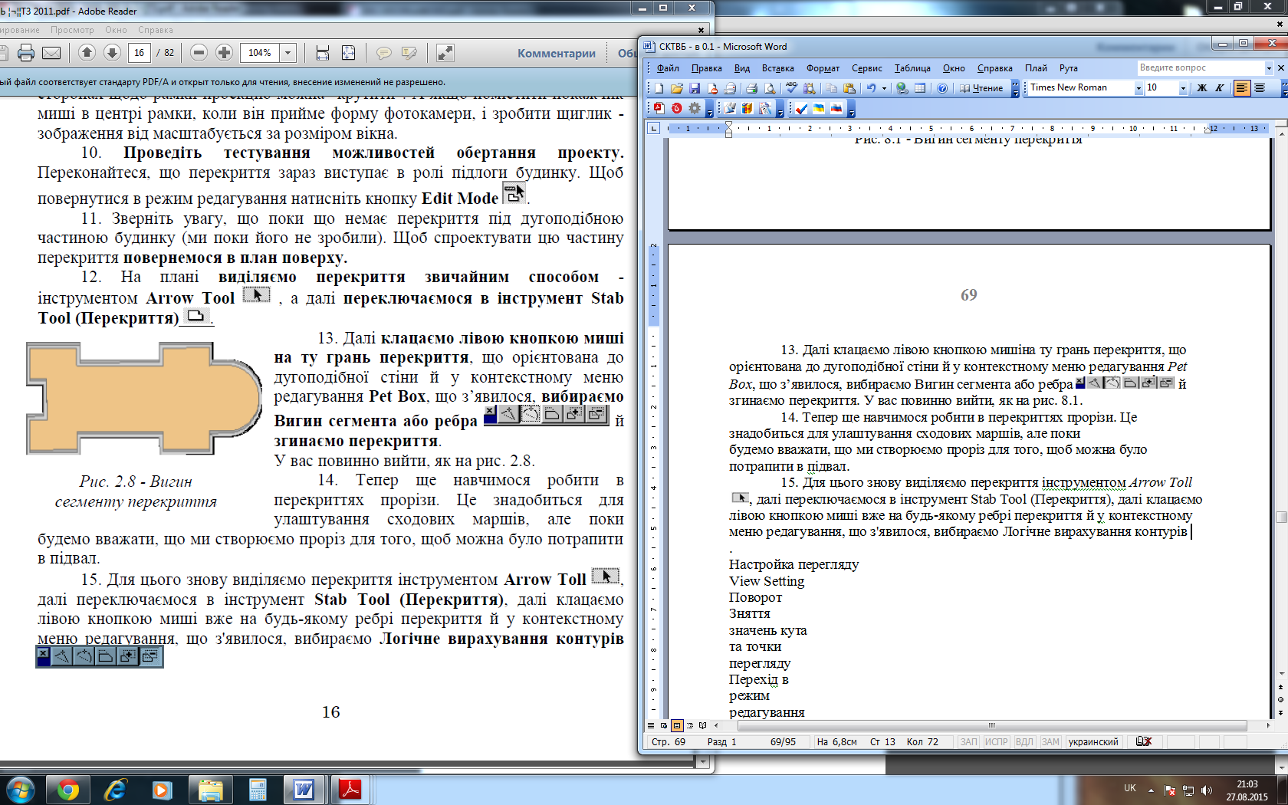Click the checkmark Ruta icon in Word
1288x805 pixels.
click(801, 108)
